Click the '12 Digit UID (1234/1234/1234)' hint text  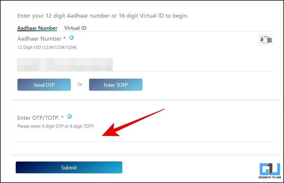coord(47,47)
